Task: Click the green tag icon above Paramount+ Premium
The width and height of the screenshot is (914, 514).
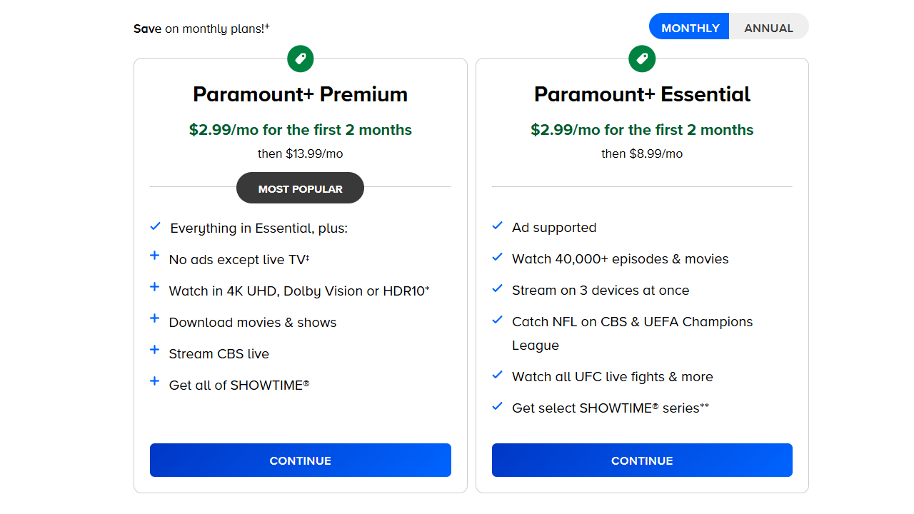Action: click(x=301, y=59)
